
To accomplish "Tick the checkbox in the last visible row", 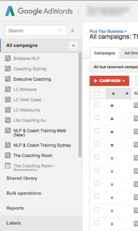I will [97, 222].
